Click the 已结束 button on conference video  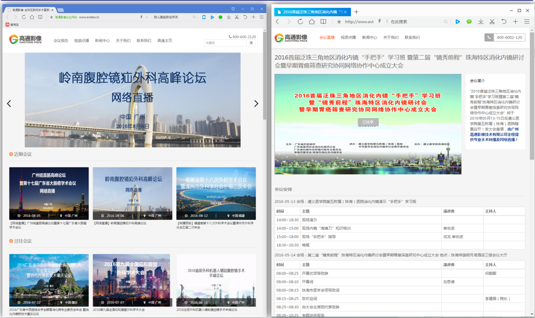point(368,122)
